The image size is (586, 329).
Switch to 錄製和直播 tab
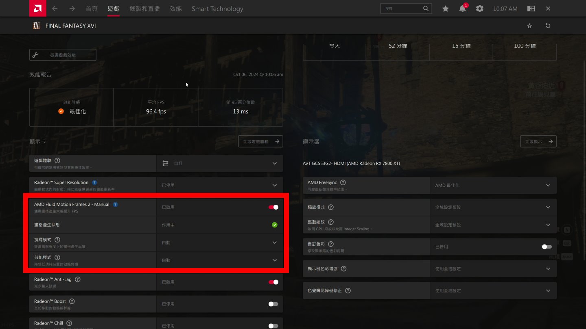144,9
